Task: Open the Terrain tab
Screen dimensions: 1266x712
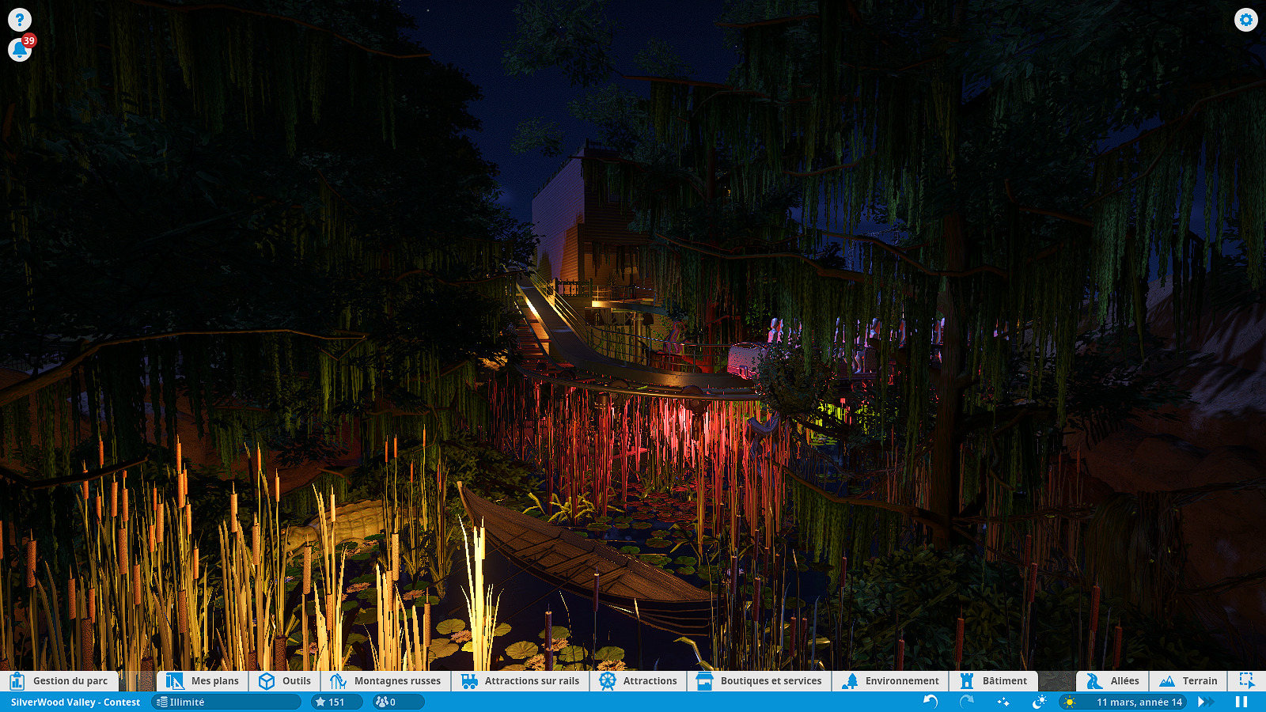Action: [1188, 681]
